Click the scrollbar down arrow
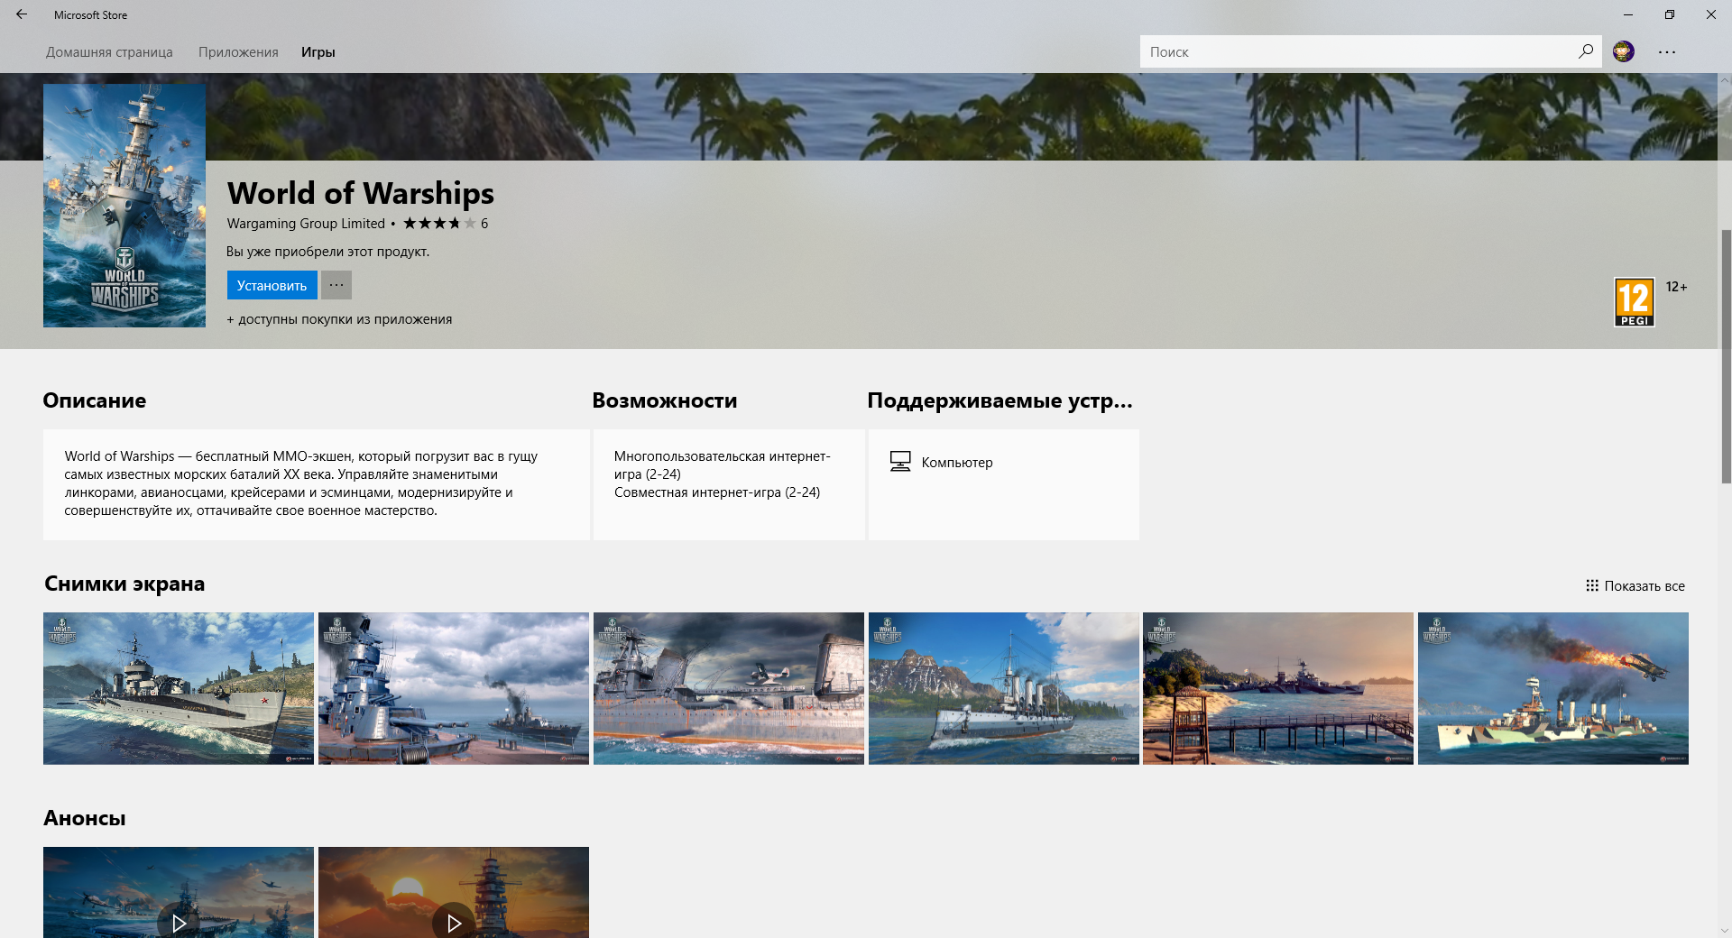The width and height of the screenshot is (1732, 938). click(1726, 930)
